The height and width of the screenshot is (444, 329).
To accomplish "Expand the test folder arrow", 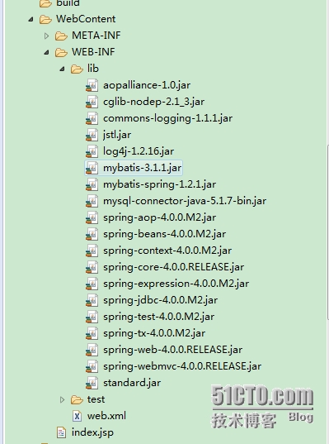I will [x=63, y=399].
